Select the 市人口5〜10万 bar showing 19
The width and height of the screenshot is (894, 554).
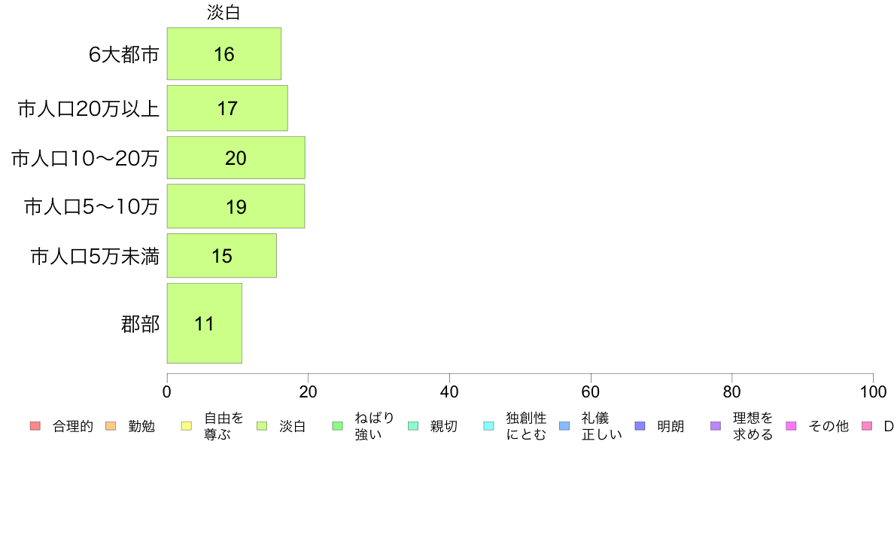(236, 206)
